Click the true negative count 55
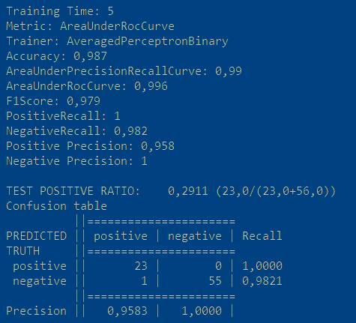Image resolution: width=356 pixels, height=323 pixels. [215, 281]
